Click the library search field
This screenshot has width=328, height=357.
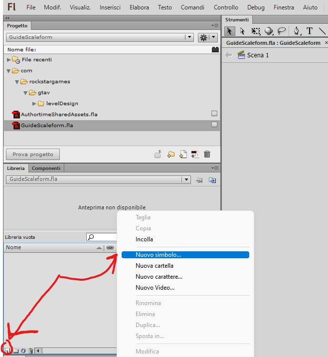tap(102, 237)
